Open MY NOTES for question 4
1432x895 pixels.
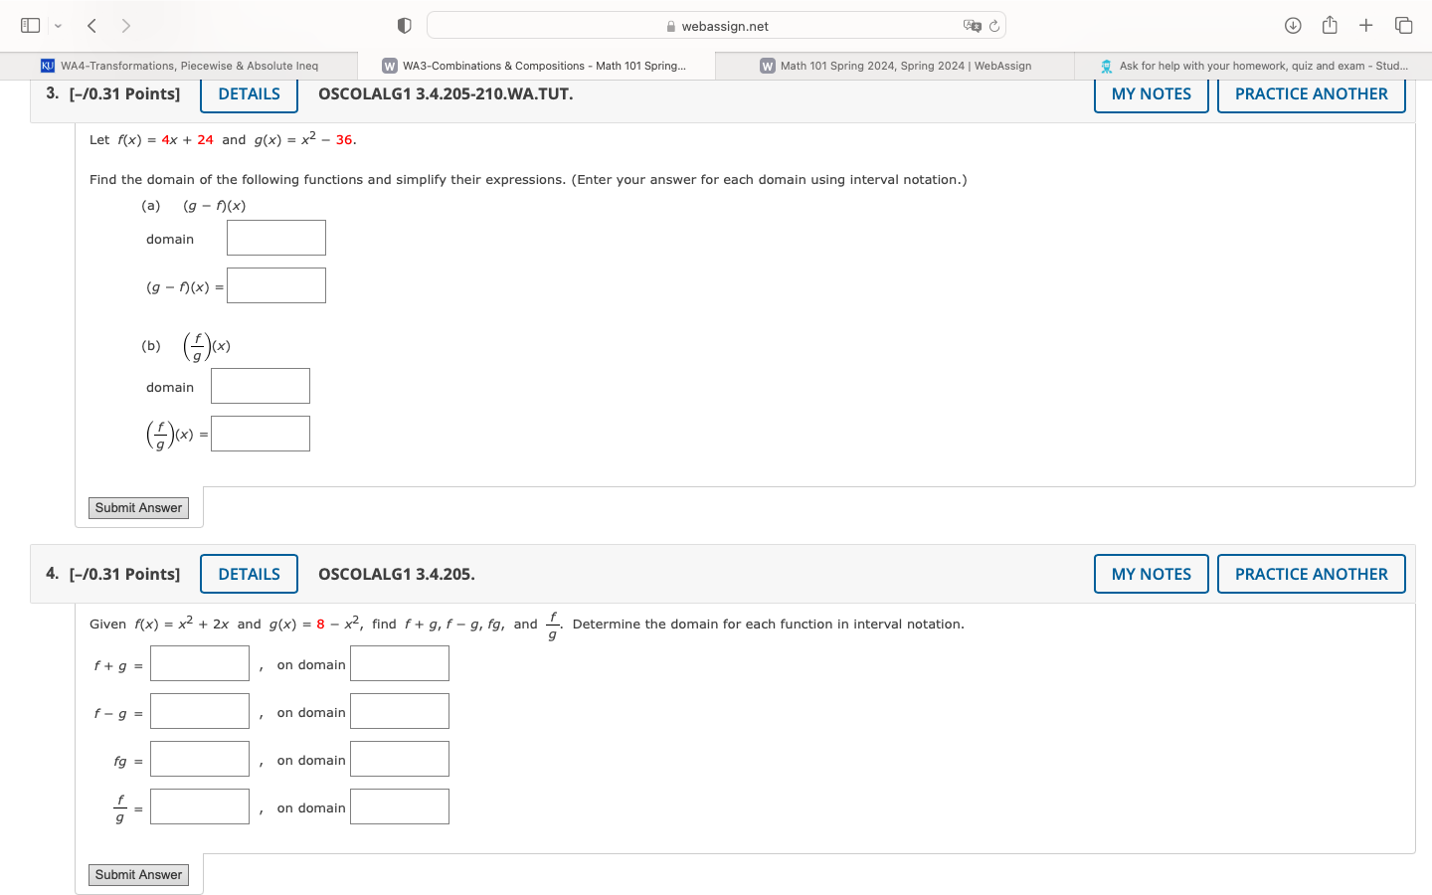point(1151,574)
